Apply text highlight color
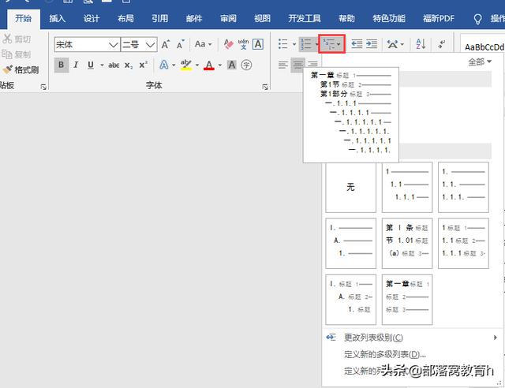 [186, 65]
